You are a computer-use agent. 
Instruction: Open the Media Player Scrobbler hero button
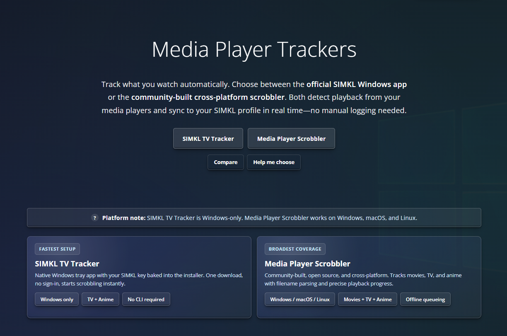tap(291, 138)
